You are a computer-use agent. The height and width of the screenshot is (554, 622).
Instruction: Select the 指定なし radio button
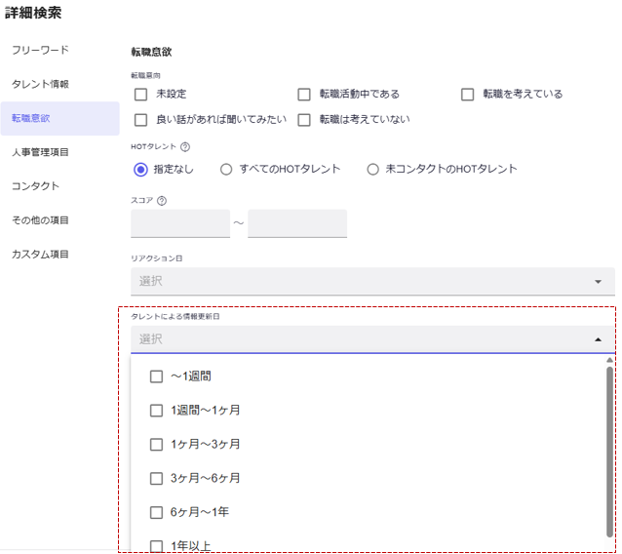coord(141,170)
